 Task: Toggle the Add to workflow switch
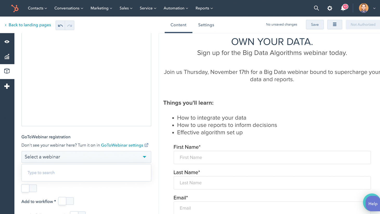coord(66,201)
